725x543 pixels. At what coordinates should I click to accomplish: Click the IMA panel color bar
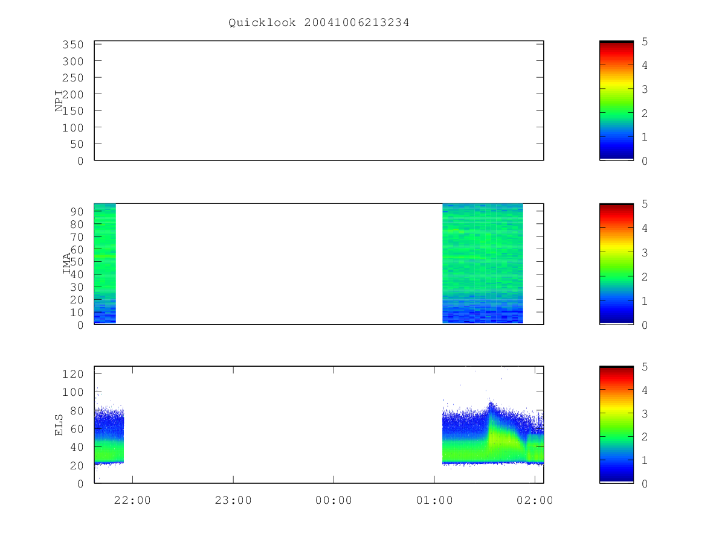coord(616,264)
